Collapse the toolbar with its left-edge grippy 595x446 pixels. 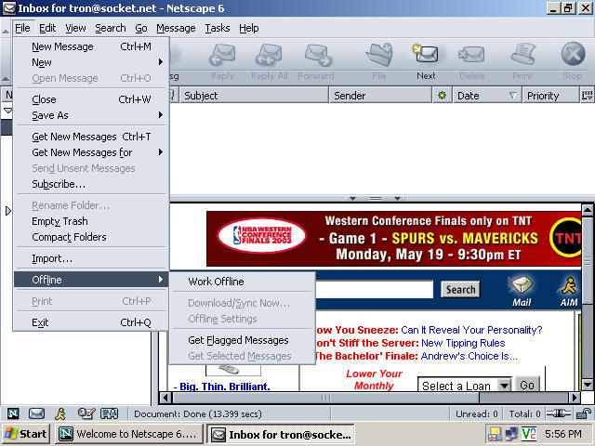click(x=6, y=62)
